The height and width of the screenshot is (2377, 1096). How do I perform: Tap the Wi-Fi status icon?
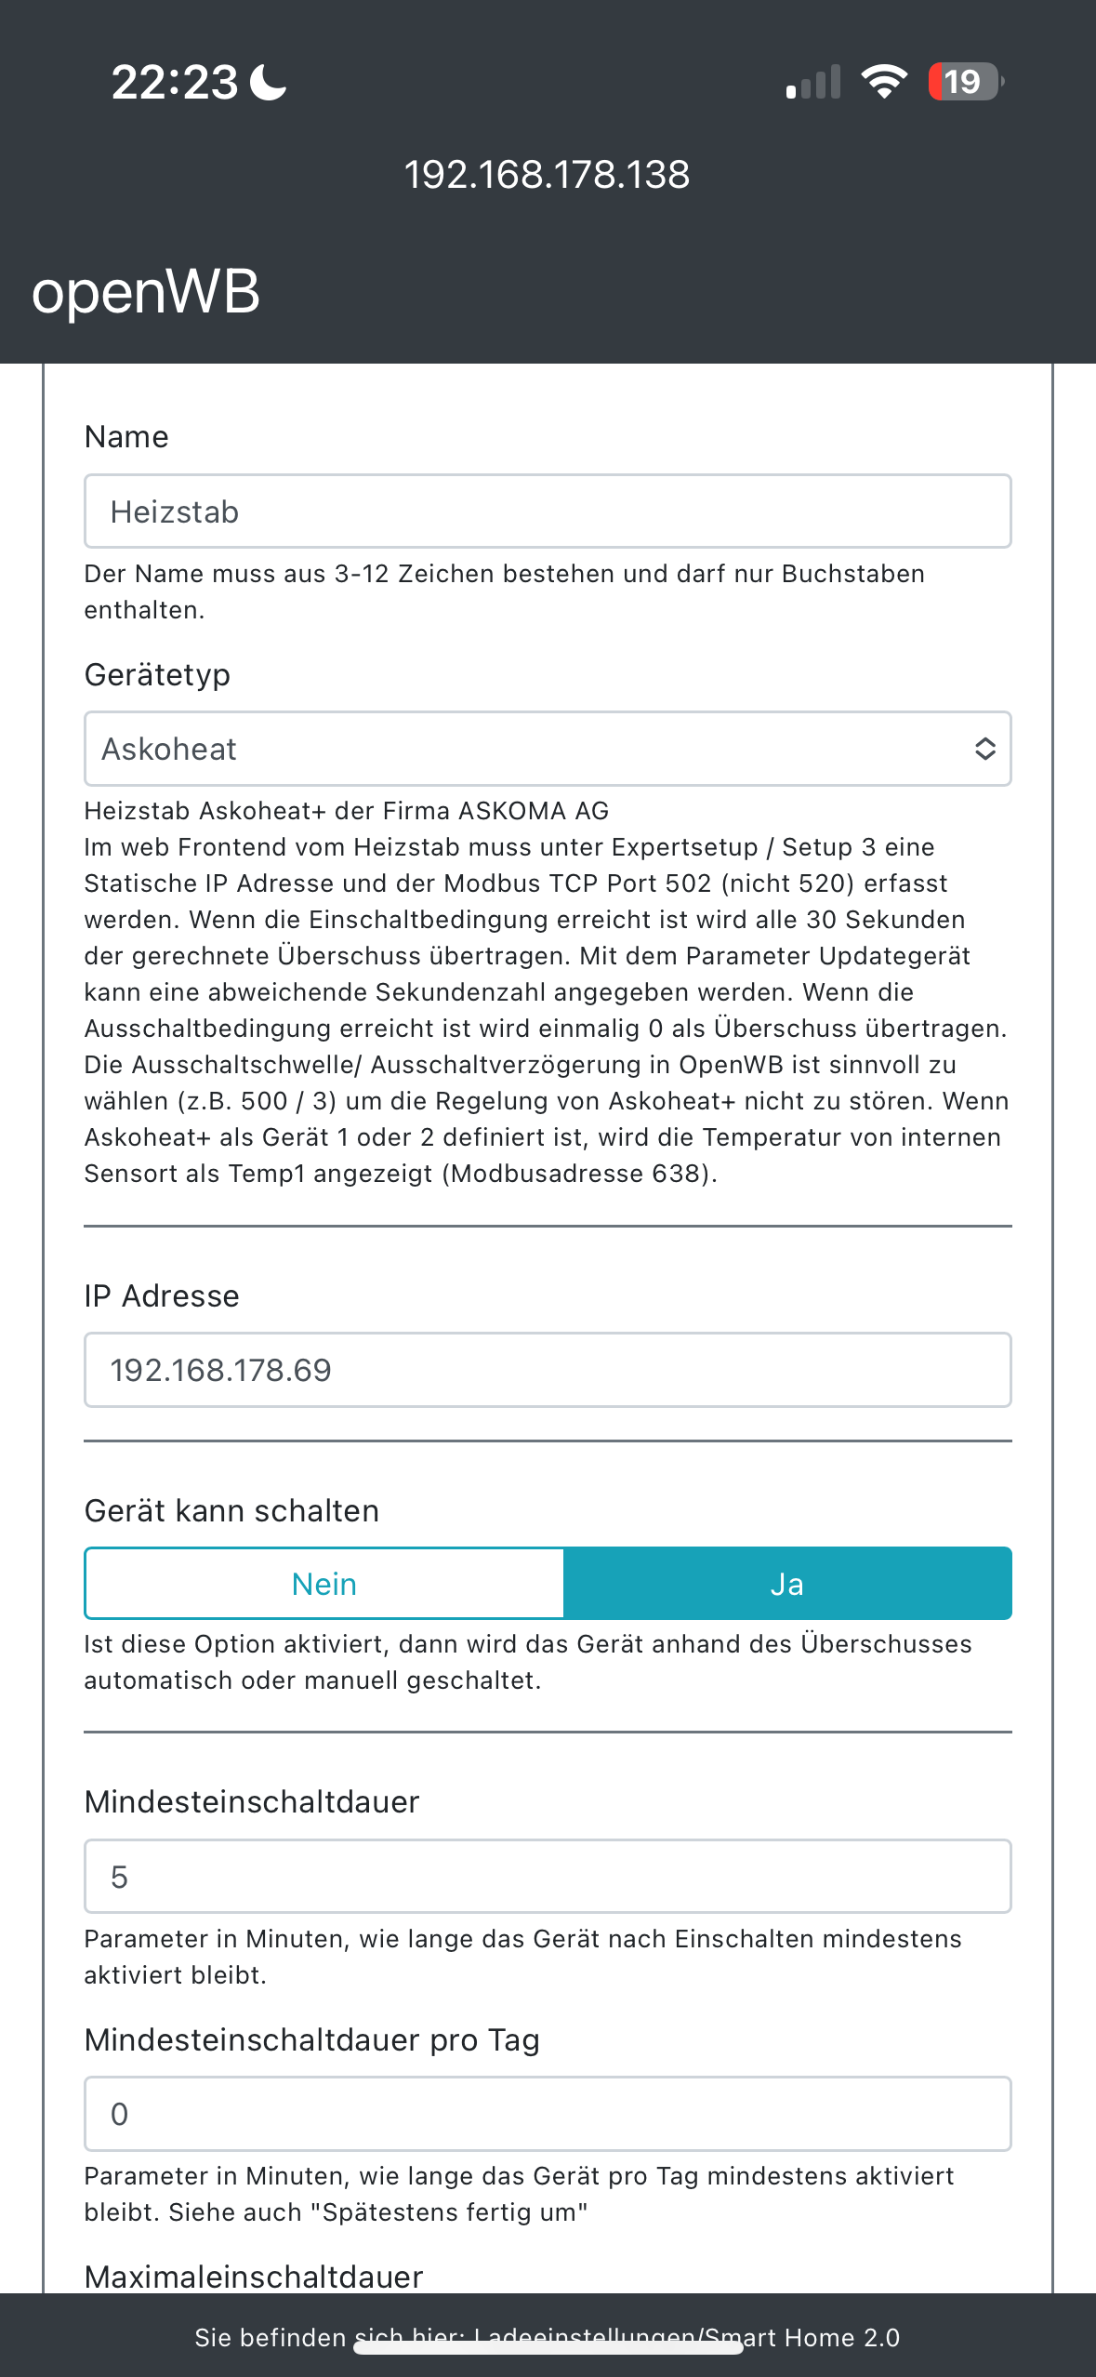click(883, 82)
